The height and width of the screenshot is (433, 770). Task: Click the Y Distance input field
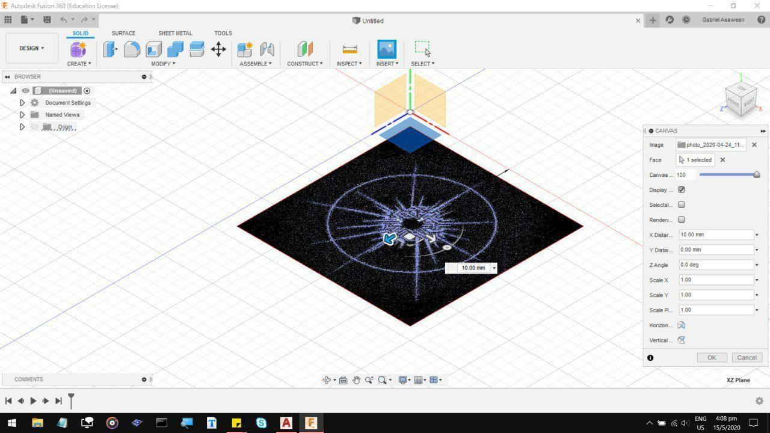point(715,250)
